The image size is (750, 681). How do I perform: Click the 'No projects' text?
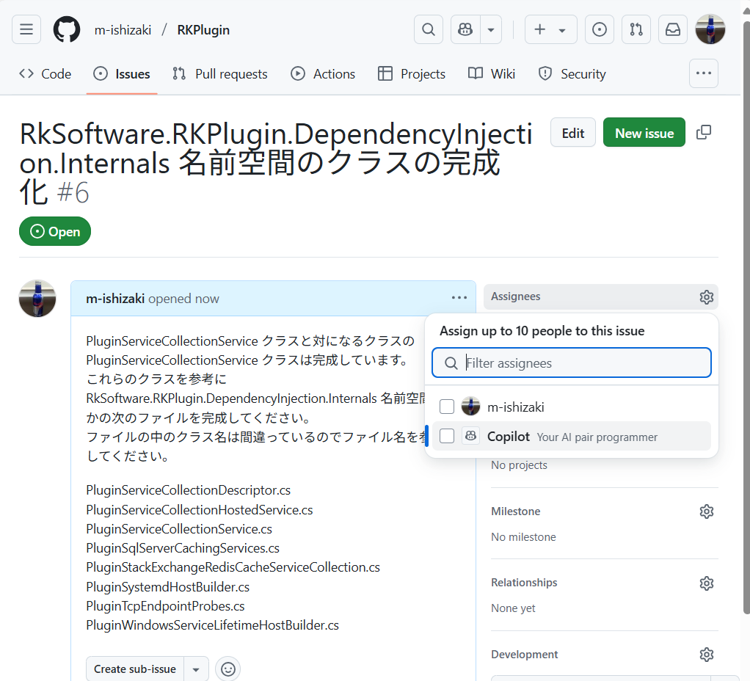pos(519,465)
